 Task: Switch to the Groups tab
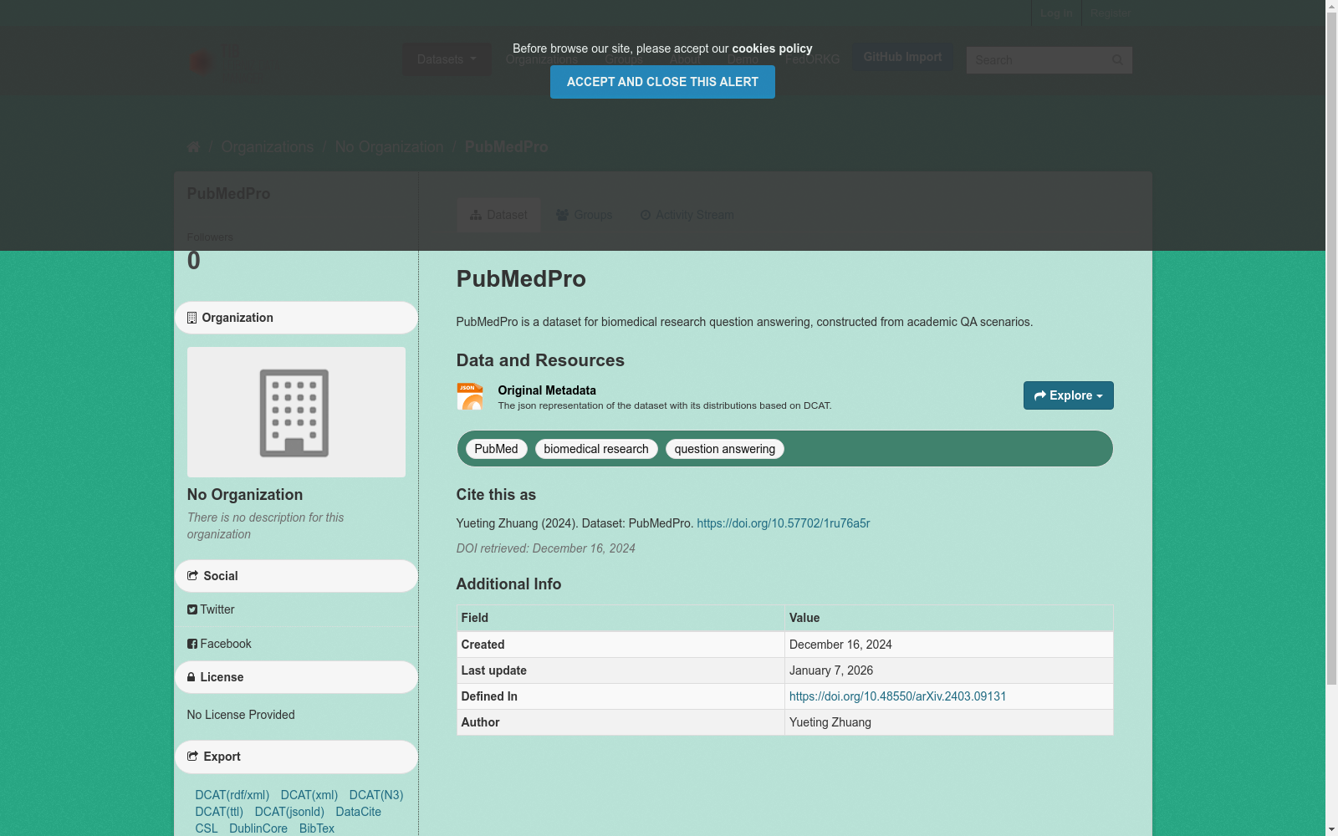point(585,215)
